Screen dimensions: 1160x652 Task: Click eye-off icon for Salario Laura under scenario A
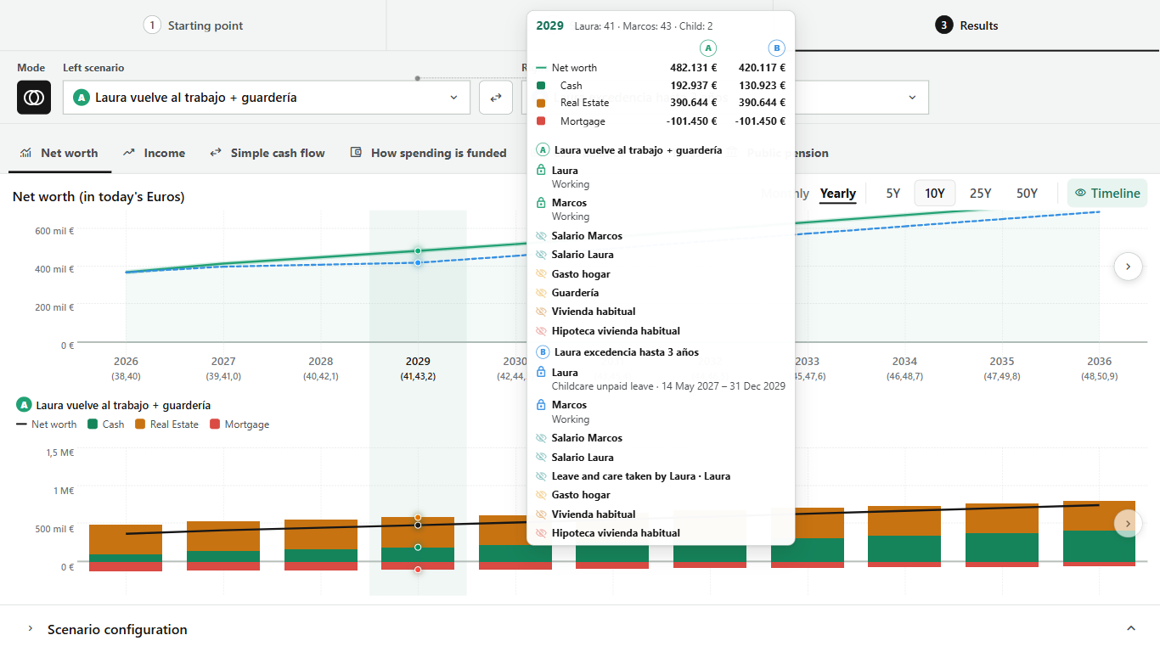coord(542,255)
